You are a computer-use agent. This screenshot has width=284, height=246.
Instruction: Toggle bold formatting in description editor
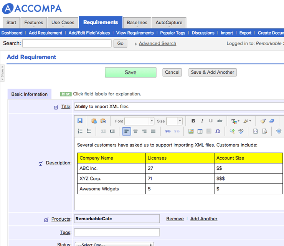193,121
